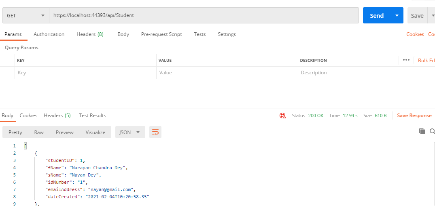Click the Save Response link
Image resolution: width=435 pixels, height=208 pixels.
[414, 116]
